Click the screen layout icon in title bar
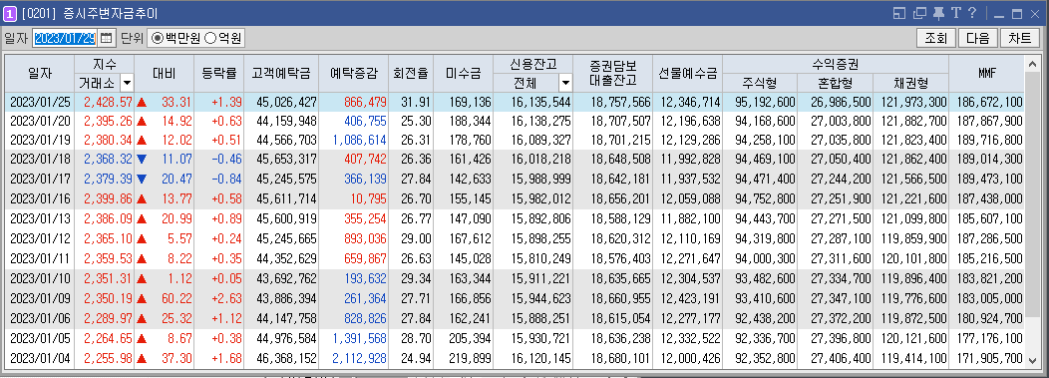 click(899, 13)
